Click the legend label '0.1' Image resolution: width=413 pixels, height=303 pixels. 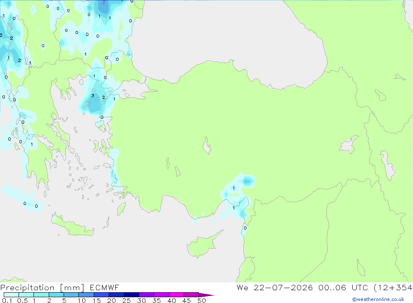[7, 301]
